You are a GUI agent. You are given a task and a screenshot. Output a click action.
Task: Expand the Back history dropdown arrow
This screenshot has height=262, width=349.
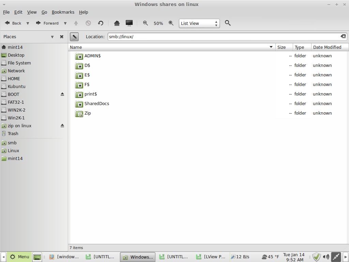click(28, 23)
